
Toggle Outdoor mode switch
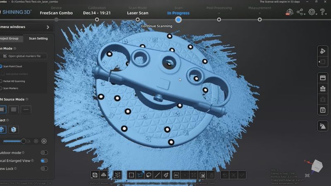click(x=44, y=153)
